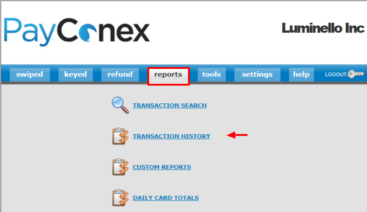The width and height of the screenshot is (367, 212).
Task: Click the clipboard icon beside Transaction History
Action: click(x=120, y=136)
